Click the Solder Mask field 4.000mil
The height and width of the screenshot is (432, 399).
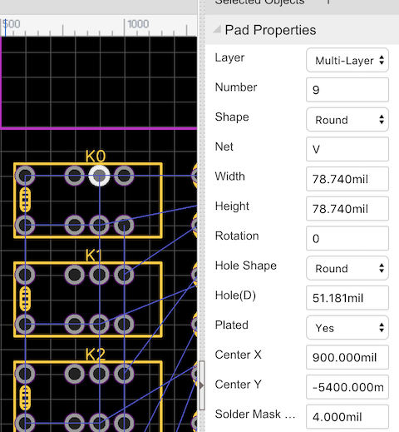347,417
